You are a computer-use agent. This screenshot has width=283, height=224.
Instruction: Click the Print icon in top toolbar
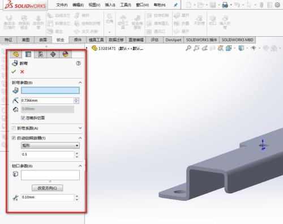point(225,5)
